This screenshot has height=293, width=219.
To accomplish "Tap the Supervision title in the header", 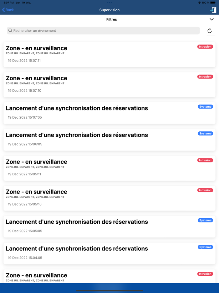I will pos(109,10).
